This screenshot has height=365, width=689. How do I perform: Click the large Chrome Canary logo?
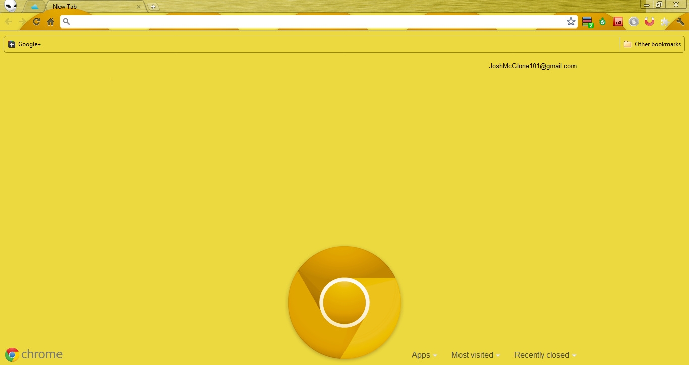click(x=344, y=302)
